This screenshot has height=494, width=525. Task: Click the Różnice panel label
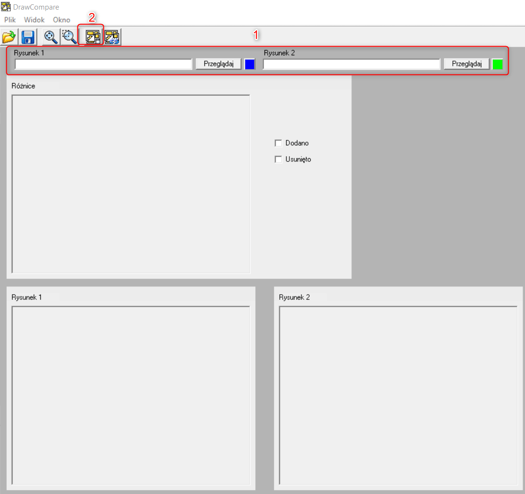point(24,86)
